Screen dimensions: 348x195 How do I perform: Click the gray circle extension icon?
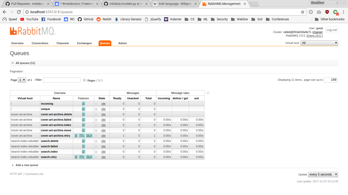coord(311,12)
